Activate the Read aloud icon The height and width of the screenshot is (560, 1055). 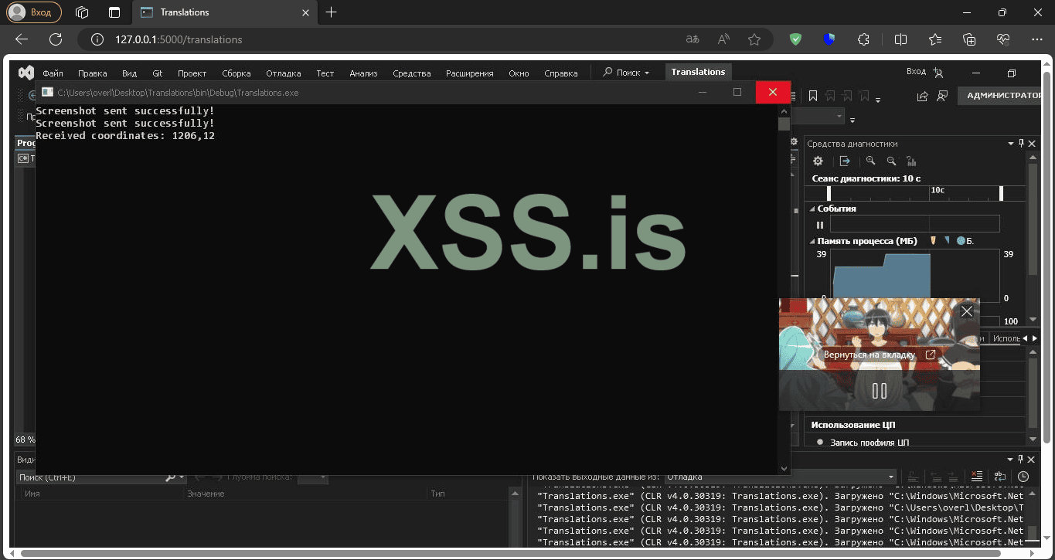click(x=723, y=39)
